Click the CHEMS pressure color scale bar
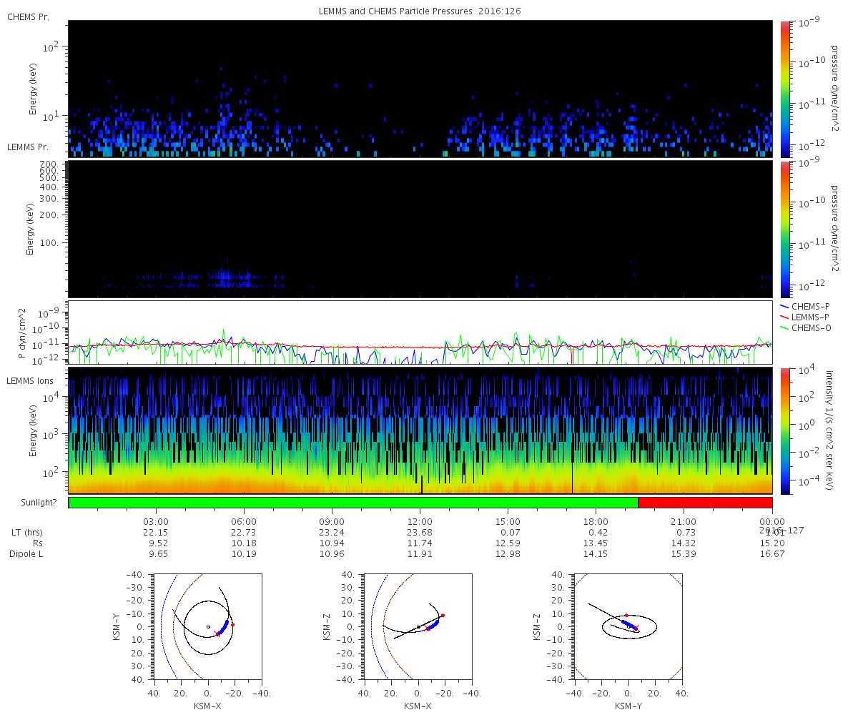858x715 pixels. [x=785, y=89]
